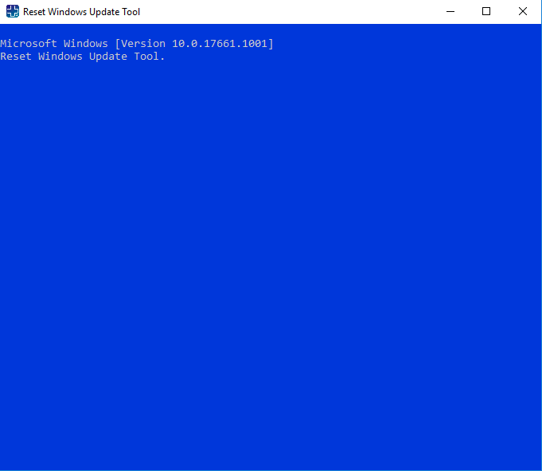Click the empty blue console area in the center
This screenshot has height=471, width=542.
click(271, 247)
